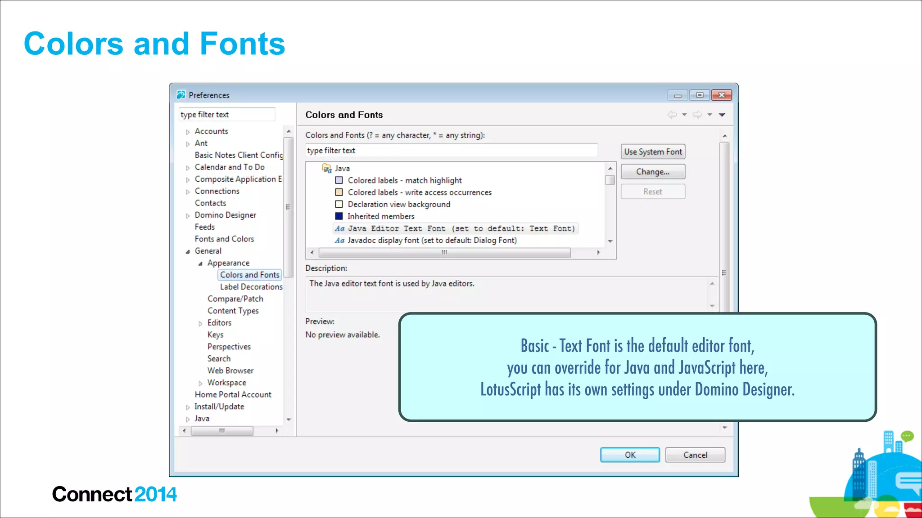Expand the Editors tree node
Screen dimensions: 922x518
(200, 323)
